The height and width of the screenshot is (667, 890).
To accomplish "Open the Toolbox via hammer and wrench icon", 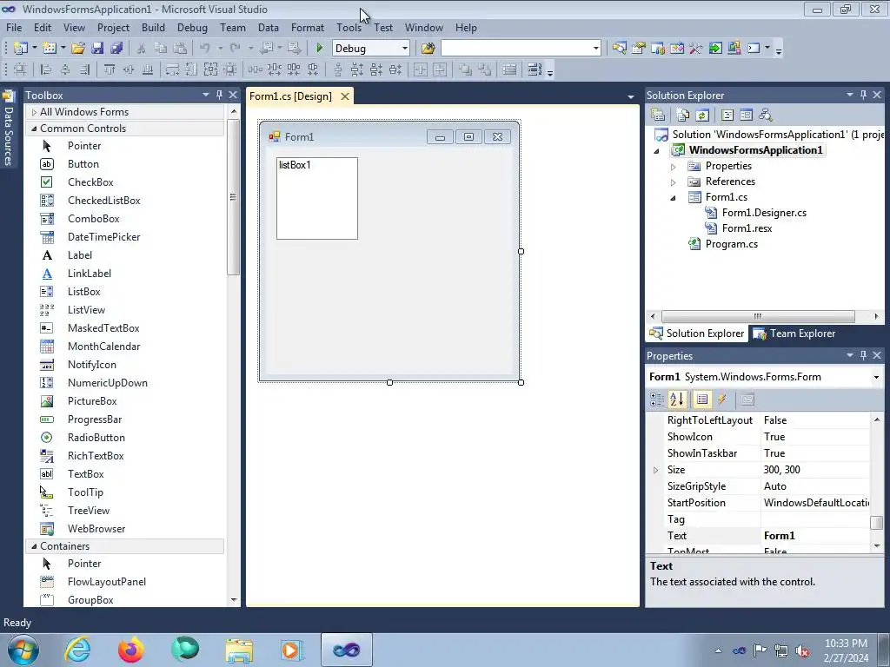I will (696, 49).
